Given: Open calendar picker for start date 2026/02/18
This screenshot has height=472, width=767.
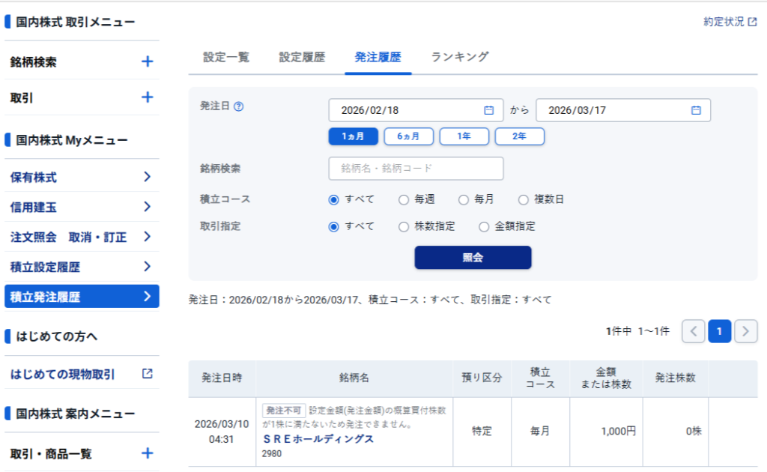Looking at the screenshot, I should pos(488,110).
